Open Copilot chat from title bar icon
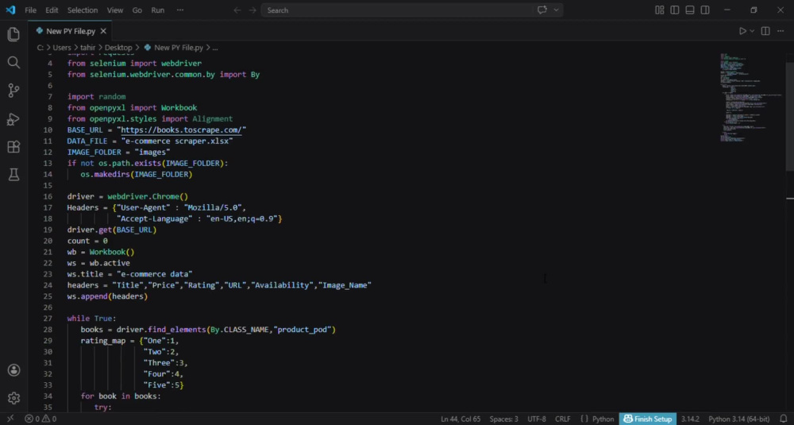This screenshot has height=425, width=794. (x=542, y=10)
